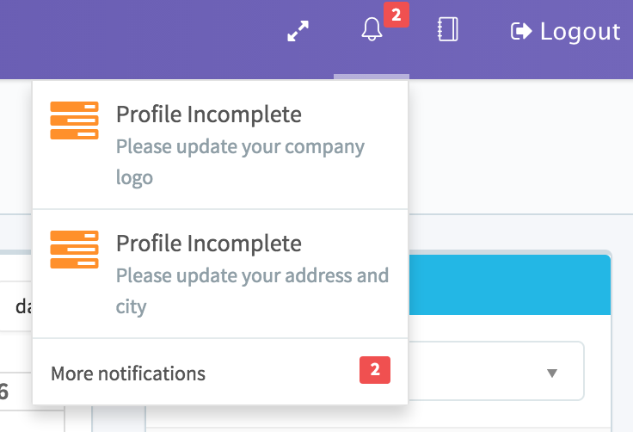Log out using the Logout link
The height and width of the screenshot is (432, 633).
pyautogui.click(x=579, y=32)
